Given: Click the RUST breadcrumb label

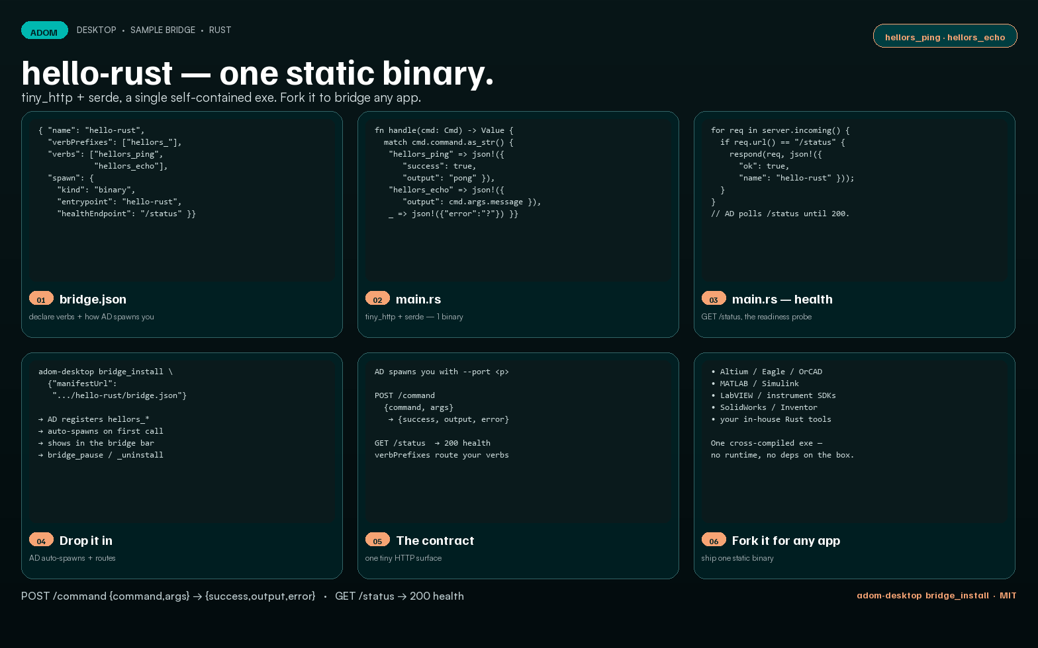Looking at the screenshot, I should coord(220,30).
